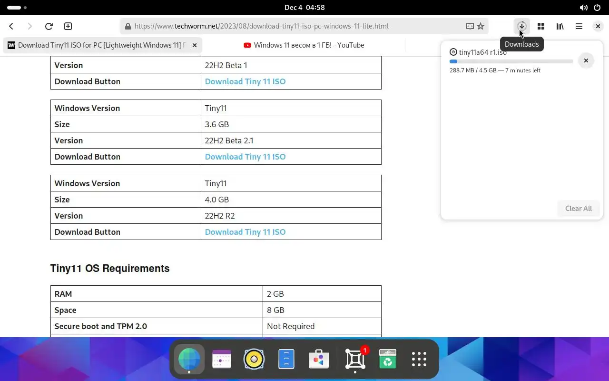The width and height of the screenshot is (609, 381).
Task: Open the Calendar app in dock
Action: pos(222,359)
